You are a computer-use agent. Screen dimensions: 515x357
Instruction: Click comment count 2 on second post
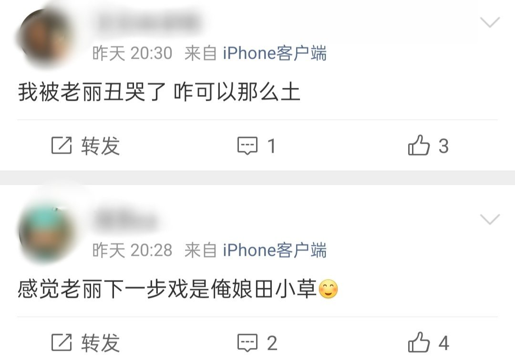pyautogui.click(x=272, y=343)
